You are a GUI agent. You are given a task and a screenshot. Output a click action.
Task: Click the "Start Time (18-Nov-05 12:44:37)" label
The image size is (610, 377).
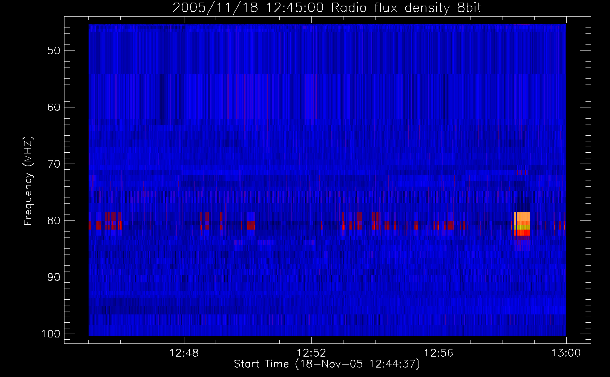[327, 364]
